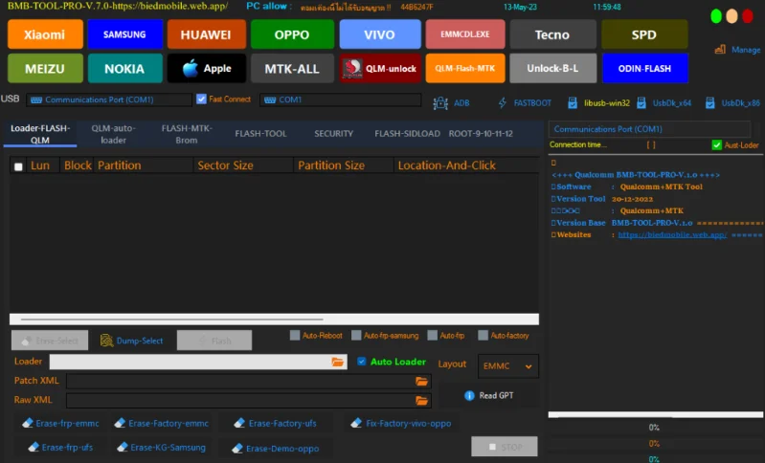Switch to FLASH-TOOL tab
Image resolution: width=765 pixels, height=463 pixels.
click(260, 134)
